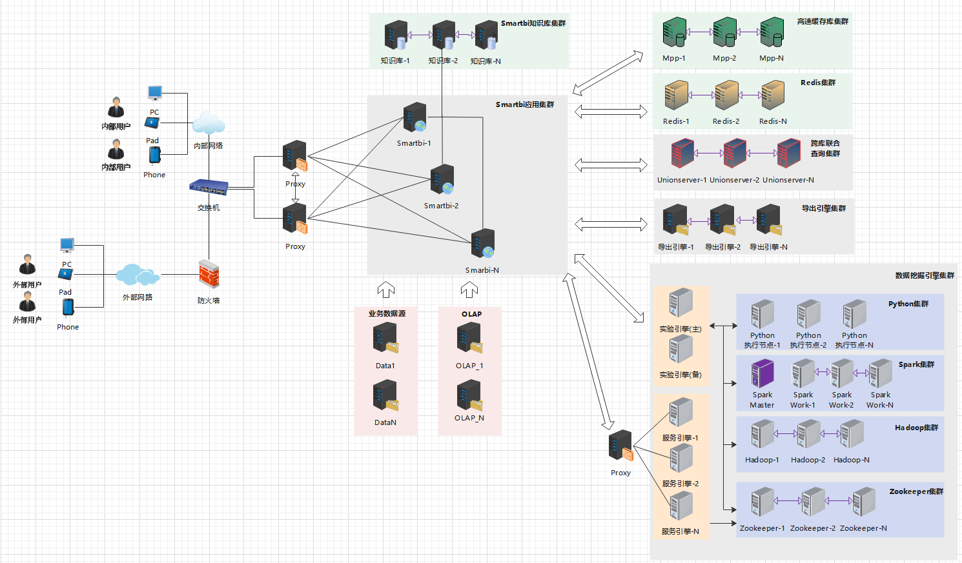Select the 内部网络 cloud icon
Image resolution: width=962 pixels, height=563 pixels.
click(209, 124)
